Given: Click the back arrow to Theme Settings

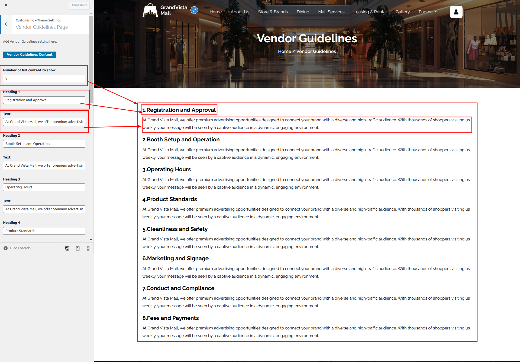Looking at the screenshot, I should click(6, 24).
